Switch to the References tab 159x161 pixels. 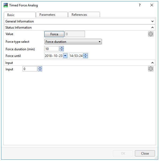point(84,15)
